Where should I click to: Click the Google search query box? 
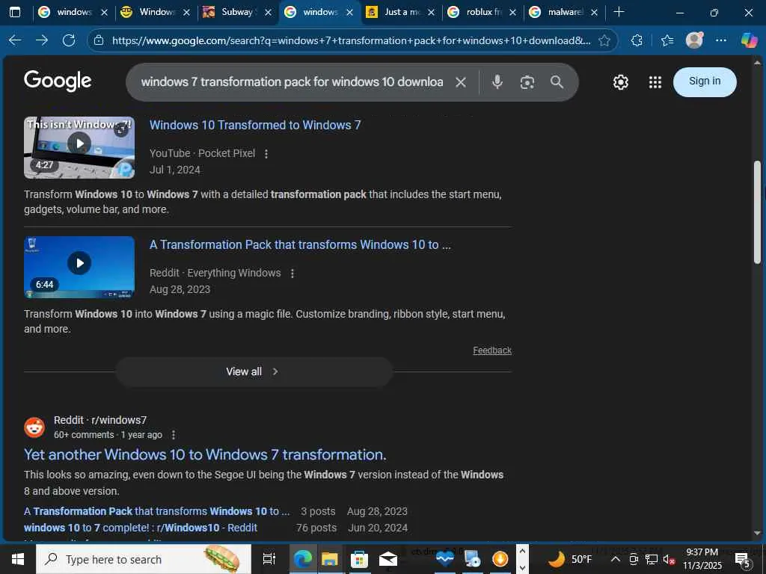click(292, 82)
